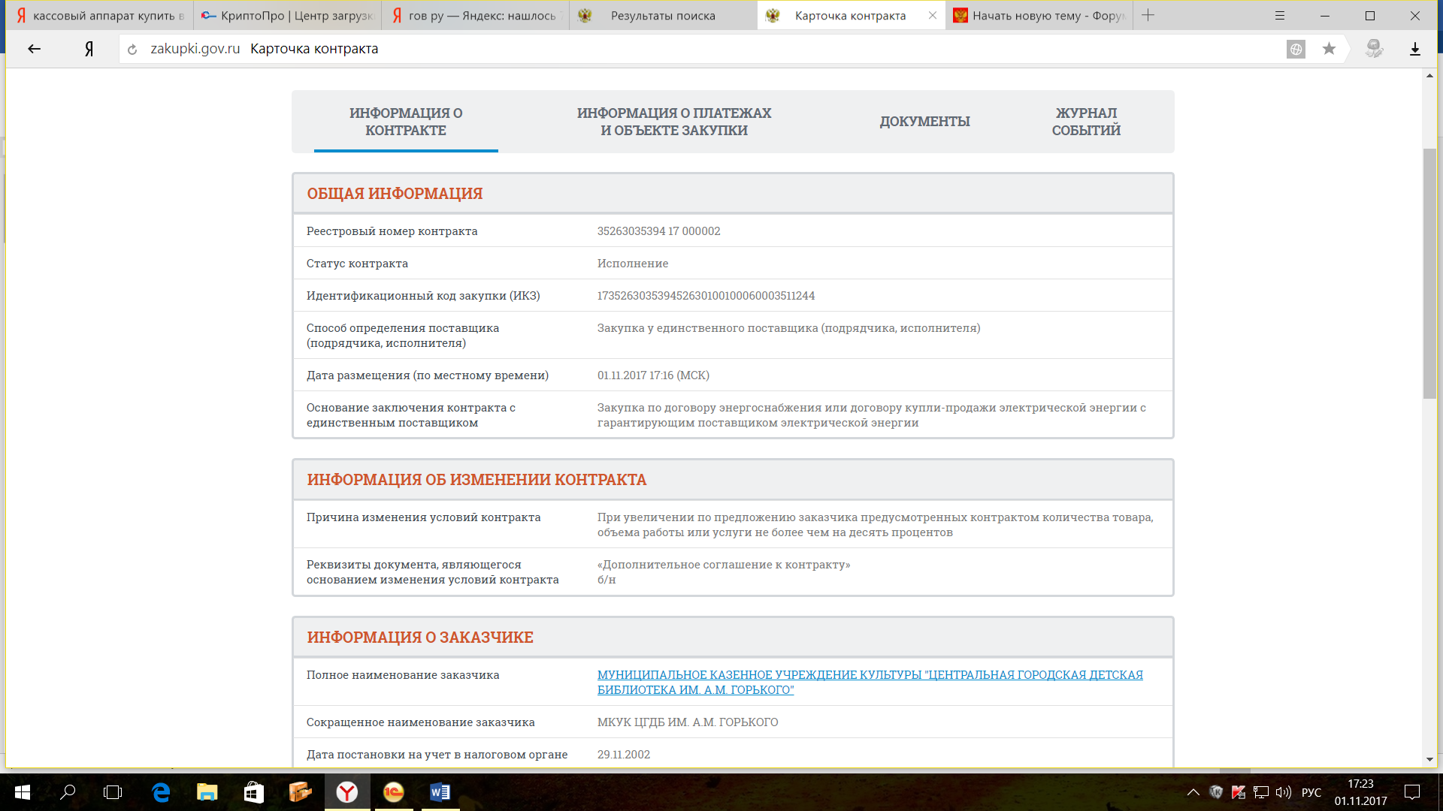The height and width of the screenshot is (811, 1443).
Task: Click the browser back arrow
Action: click(x=34, y=50)
